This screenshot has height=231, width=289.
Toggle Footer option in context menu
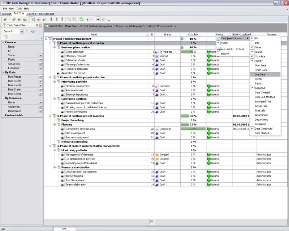225,43
